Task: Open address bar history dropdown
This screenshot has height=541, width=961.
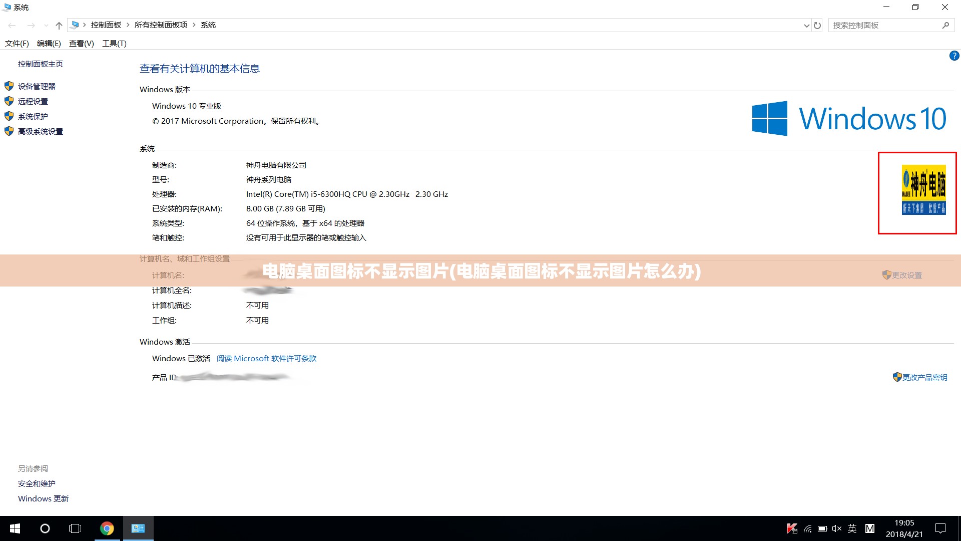Action: pos(806,26)
